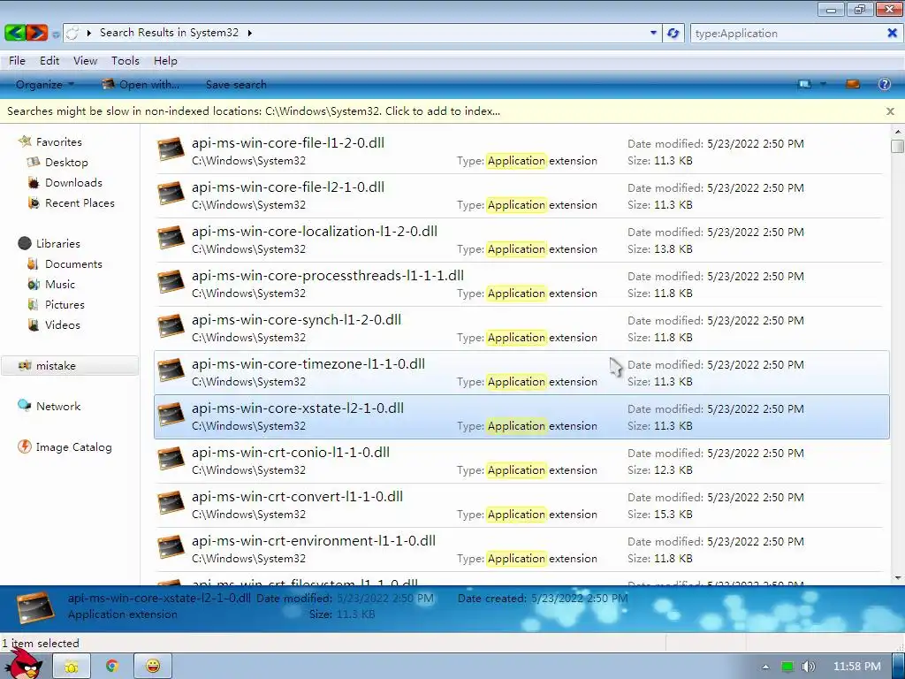Viewport: 905px width, 679px height.
Task: Open the Organize dropdown menu
Action: [45, 84]
